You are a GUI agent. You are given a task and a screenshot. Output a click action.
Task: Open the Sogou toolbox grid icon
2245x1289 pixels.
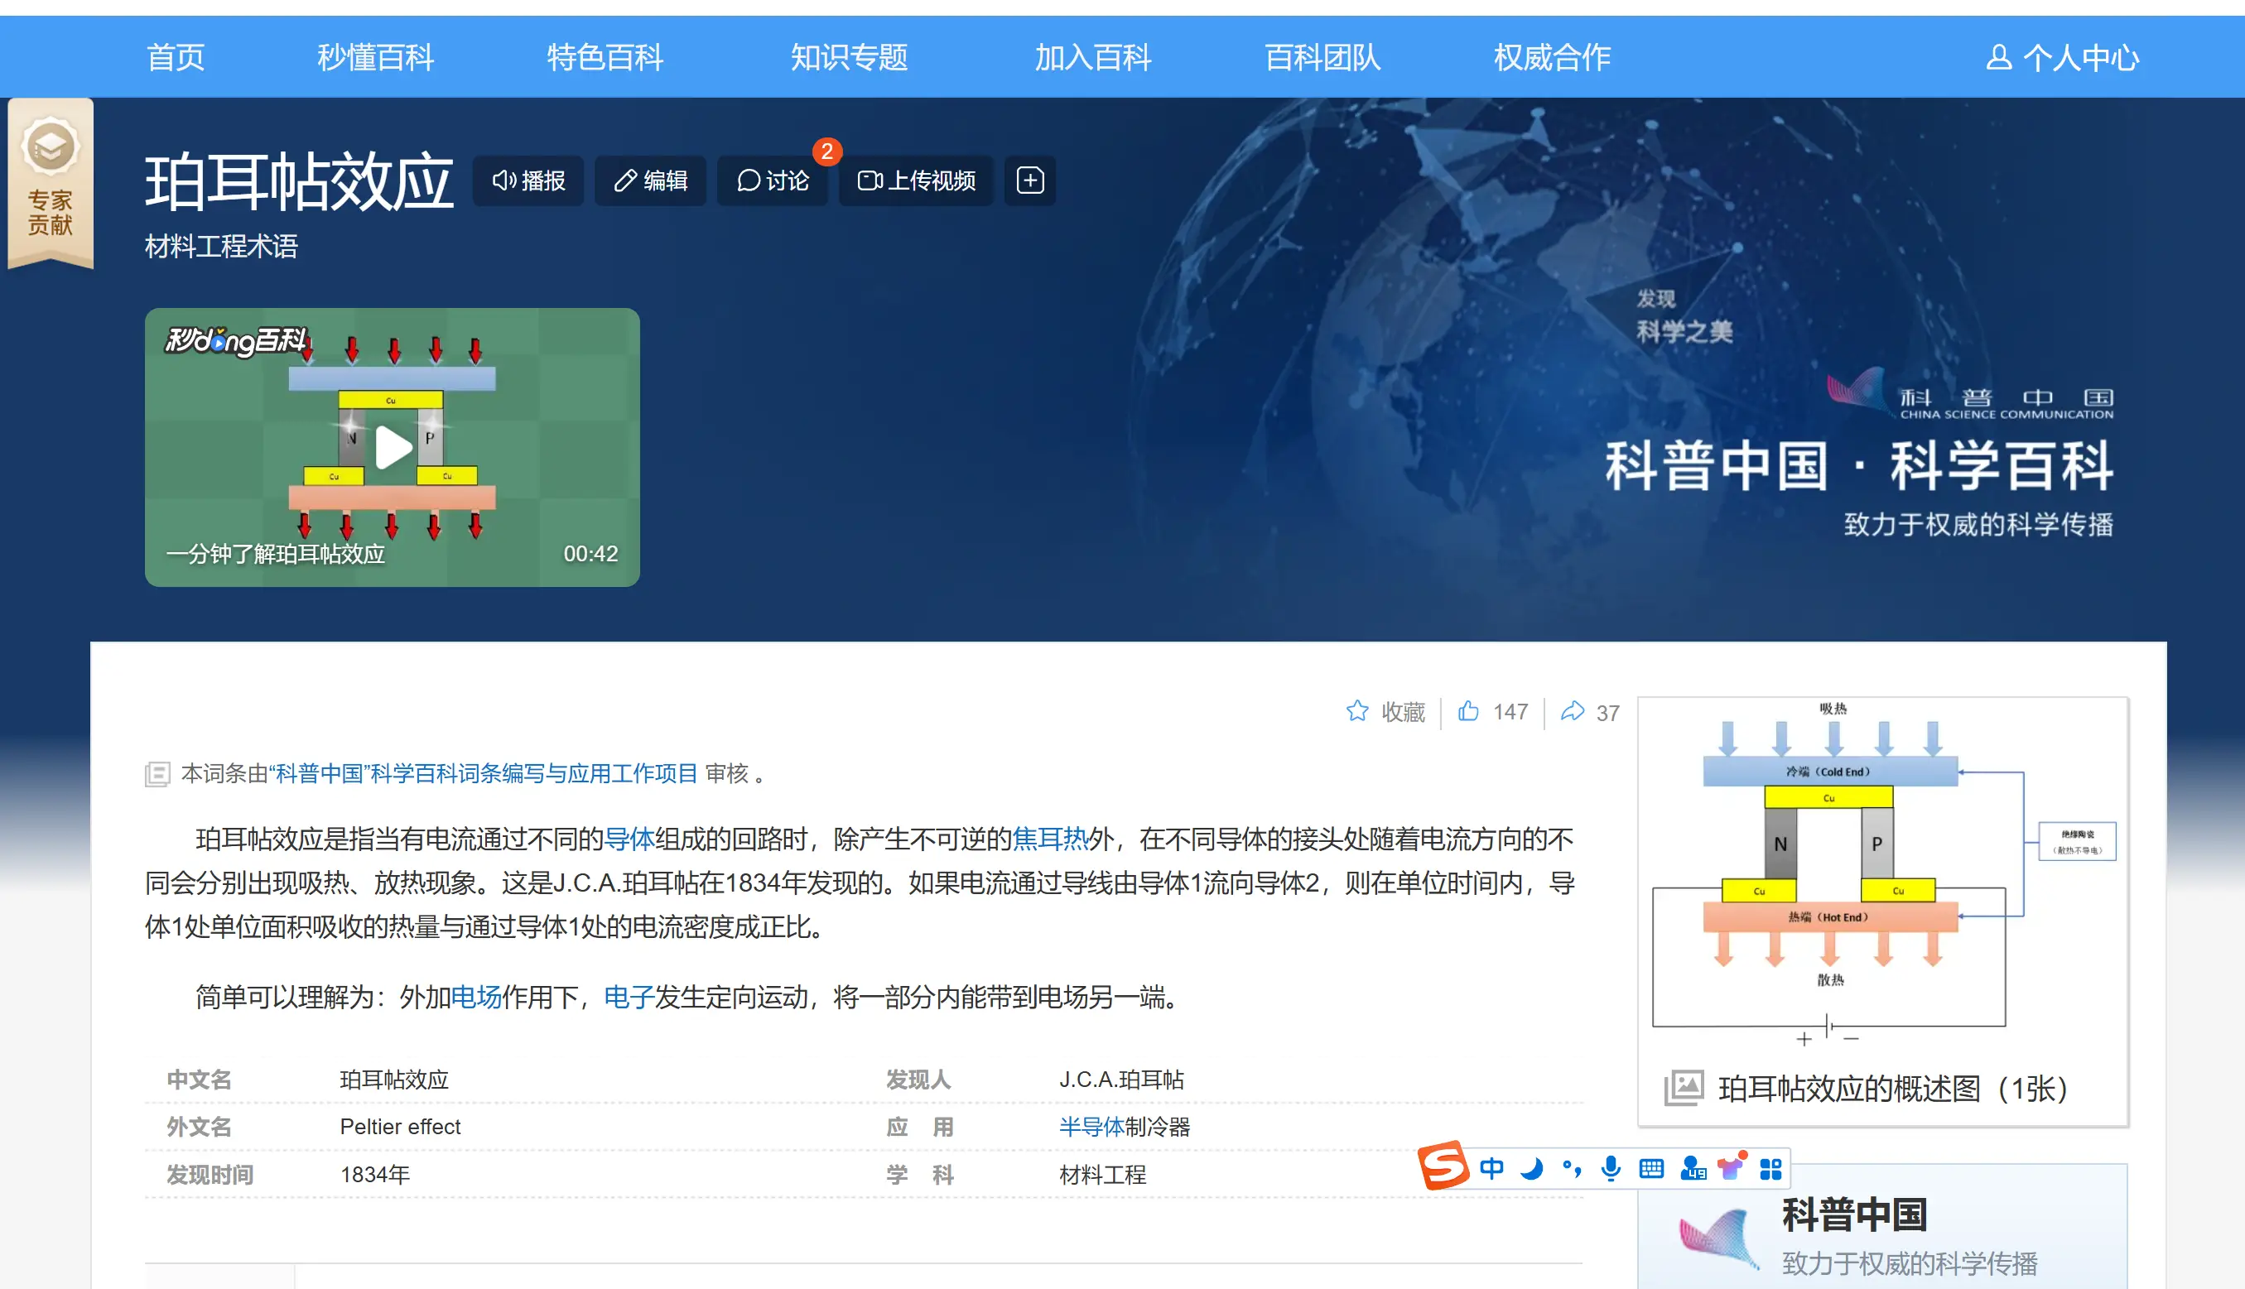(x=1770, y=1169)
